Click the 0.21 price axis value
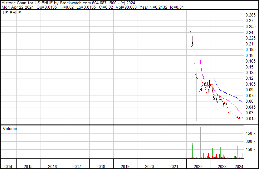 [x=249, y=44]
